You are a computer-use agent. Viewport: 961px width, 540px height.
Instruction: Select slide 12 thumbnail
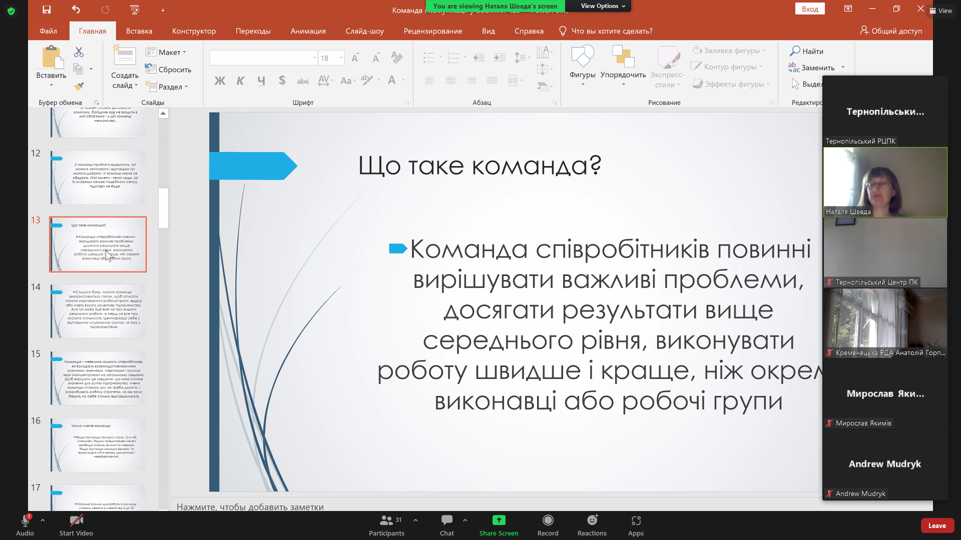pyautogui.click(x=98, y=177)
